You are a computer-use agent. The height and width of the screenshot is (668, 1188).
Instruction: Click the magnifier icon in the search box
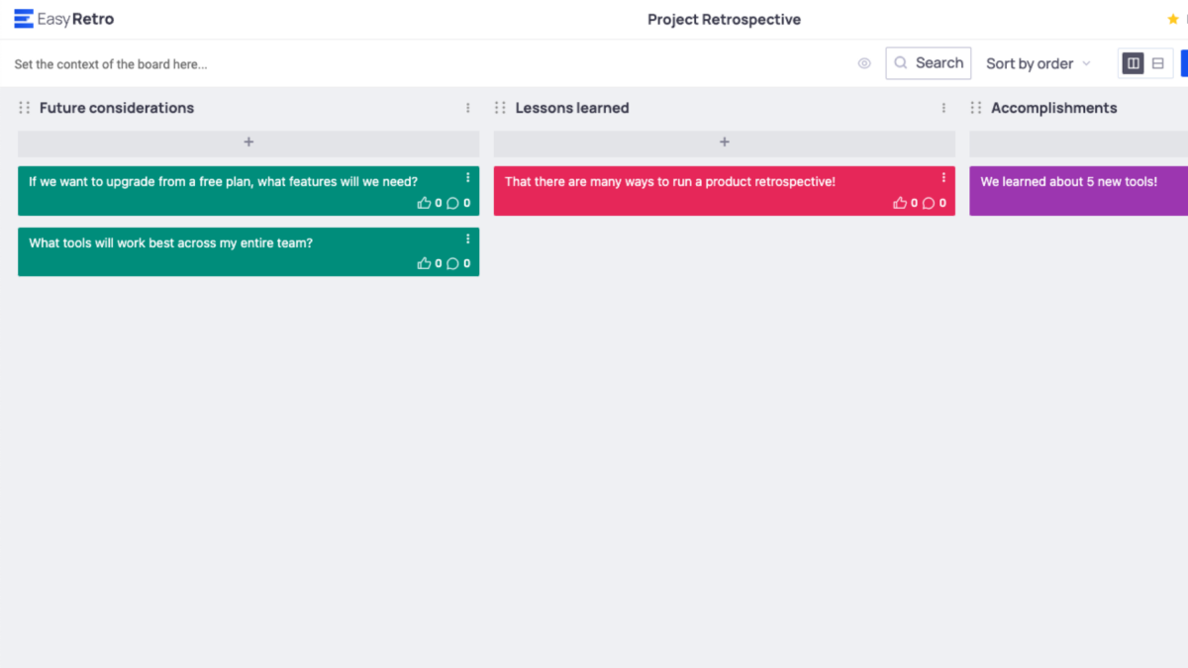(x=901, y=62)
